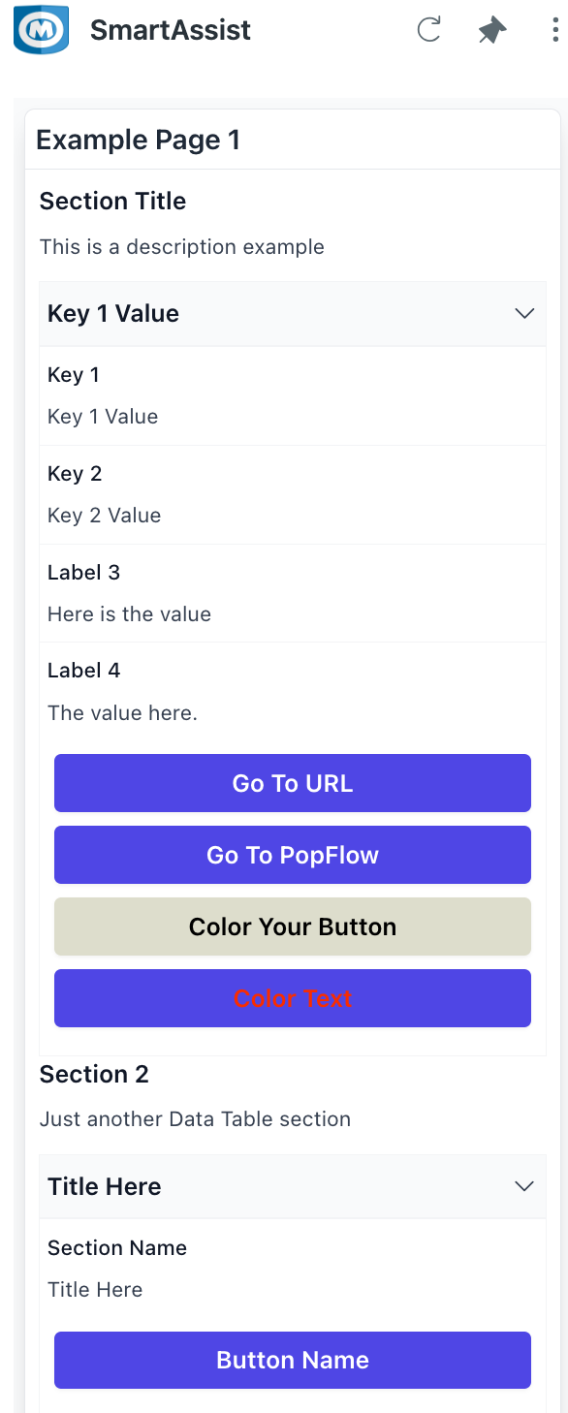Click the Label 3 row value
The width and height of the screenshot is (568, 1413).
pyautogui.click(x=129, y=614)
